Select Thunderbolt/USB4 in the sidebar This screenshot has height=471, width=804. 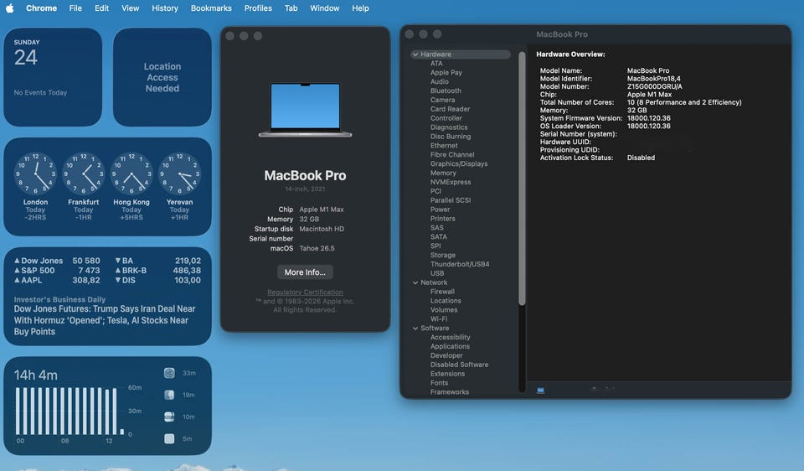[460, 264]
